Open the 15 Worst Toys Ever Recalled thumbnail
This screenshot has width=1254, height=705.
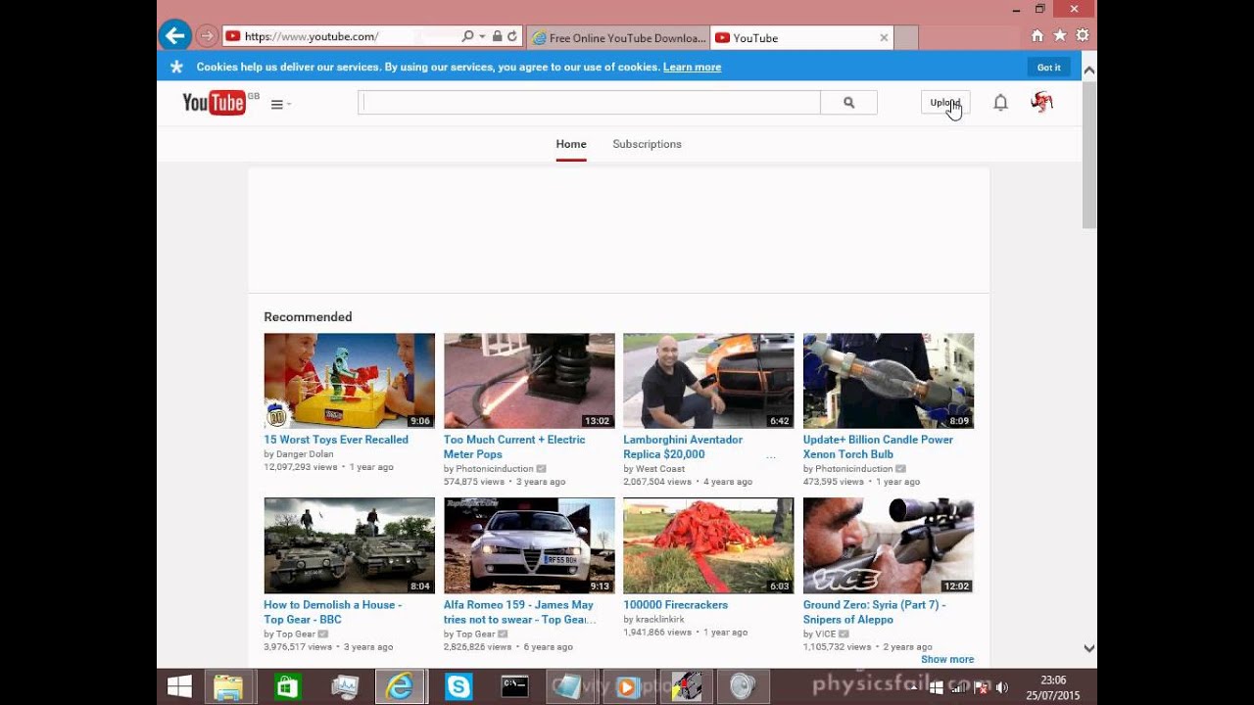pos(349,381)
